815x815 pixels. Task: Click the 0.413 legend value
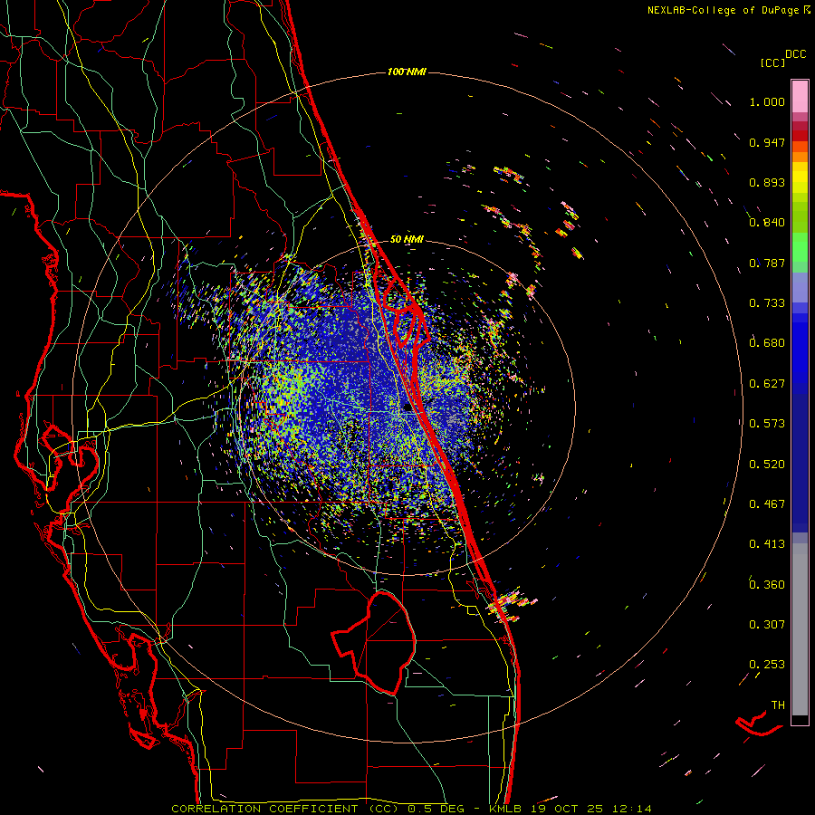click(767, 544)
